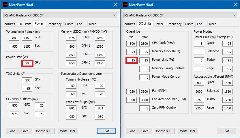The width and height of the screenshot is (240, 138).
Task: Switch to Frequency tab in right window
Action: (x=174, y=24)
